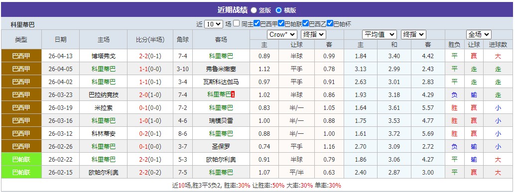
Task: Click the 主场 column header
Action: tap(104, 39)
